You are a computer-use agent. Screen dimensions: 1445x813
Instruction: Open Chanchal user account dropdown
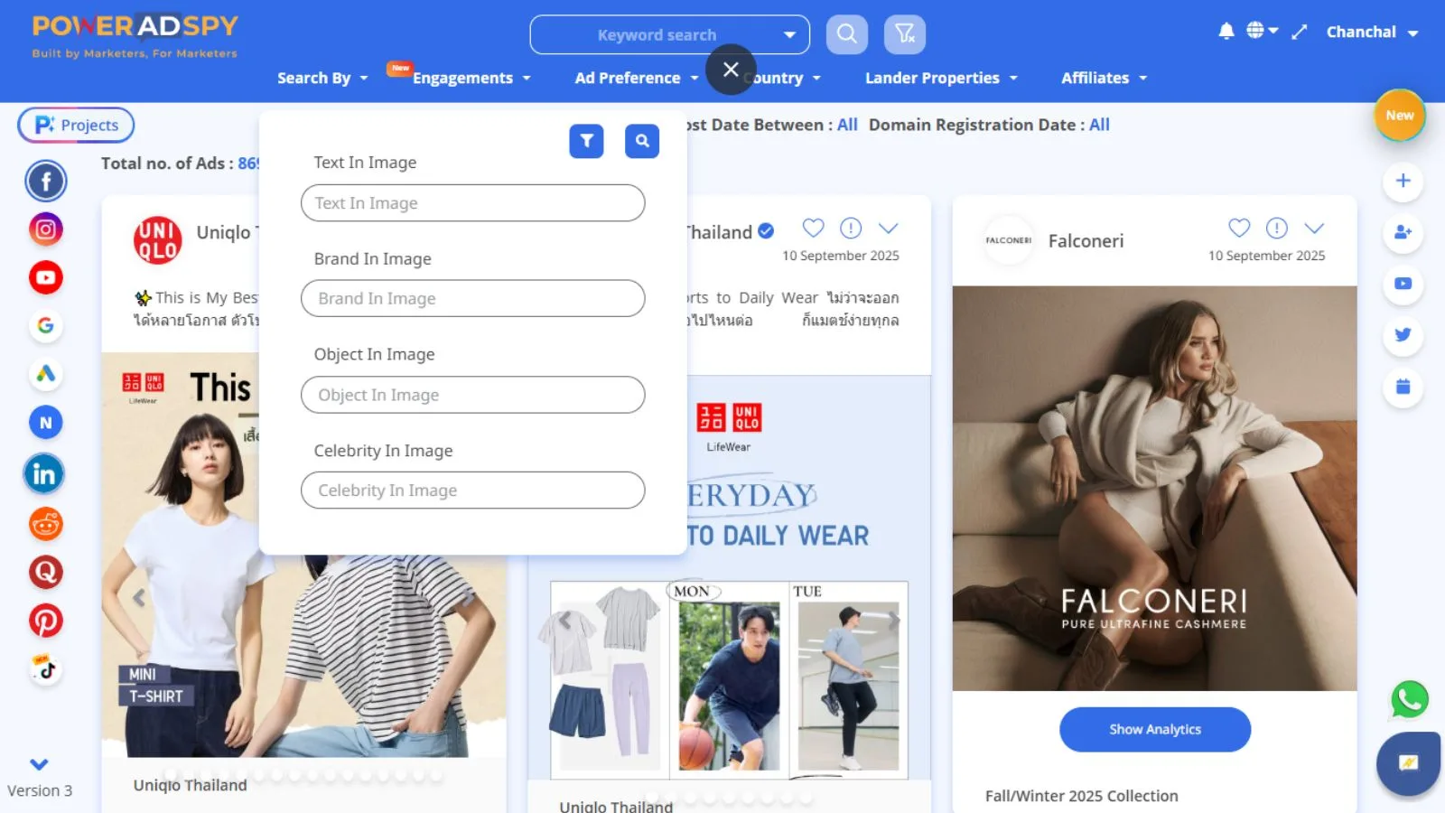[1372, 33]
